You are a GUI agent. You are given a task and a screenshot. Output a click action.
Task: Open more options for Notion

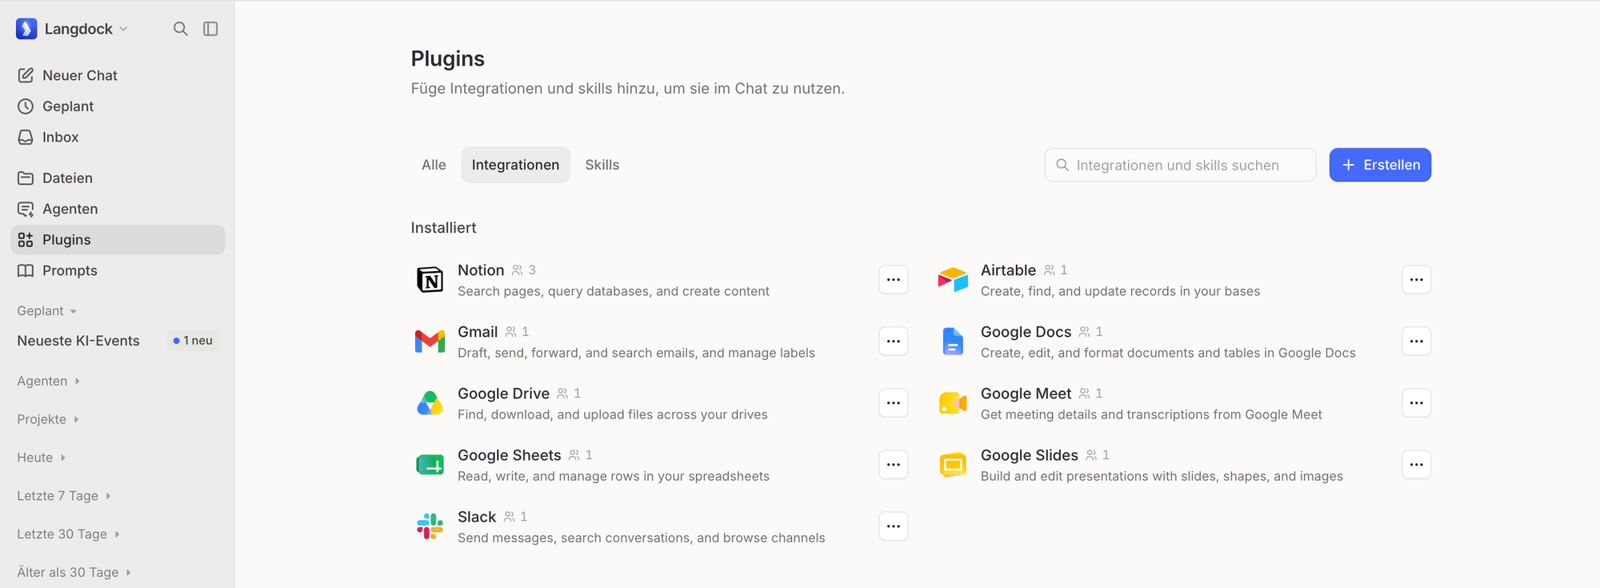(x=894, y=280)
